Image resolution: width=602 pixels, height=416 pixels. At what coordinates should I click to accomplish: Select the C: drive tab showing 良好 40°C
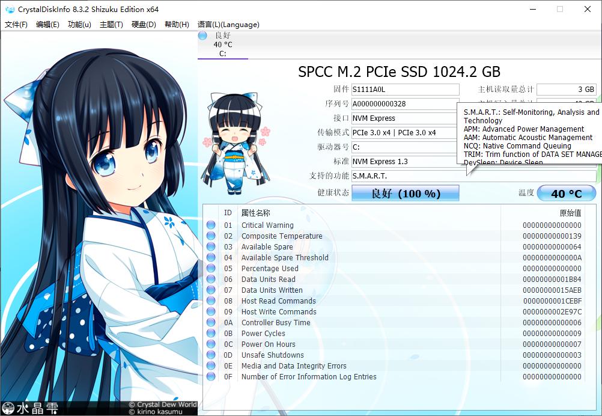222,44
